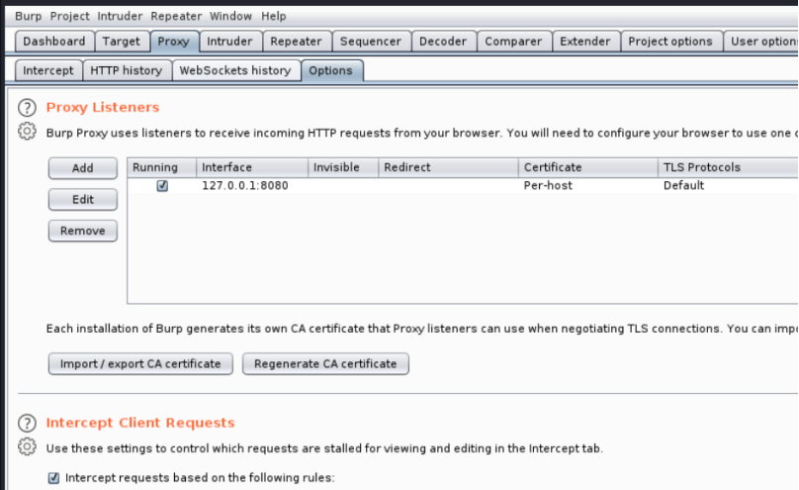Click the Intercept Client Requests gear icon

pyautogui.click(x=27, y=447)
